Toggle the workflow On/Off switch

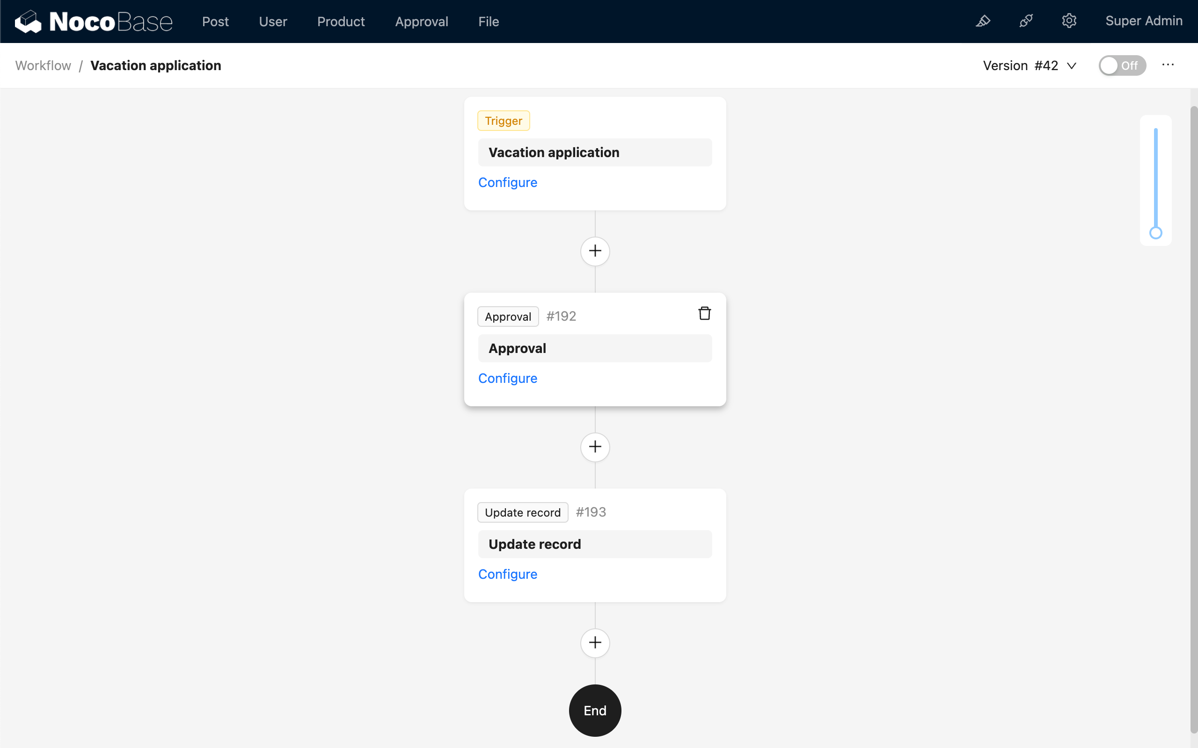coord(1122,65)
